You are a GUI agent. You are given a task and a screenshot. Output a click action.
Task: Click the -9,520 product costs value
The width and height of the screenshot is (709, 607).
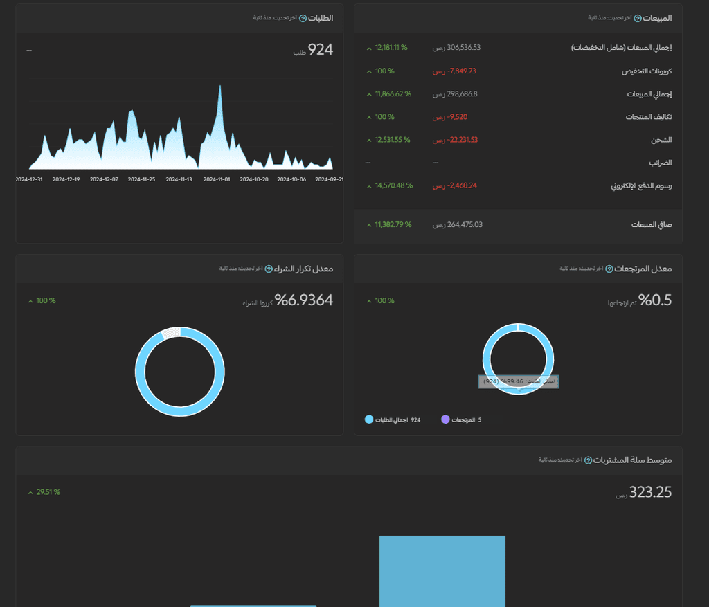click(x=450, y=117)
